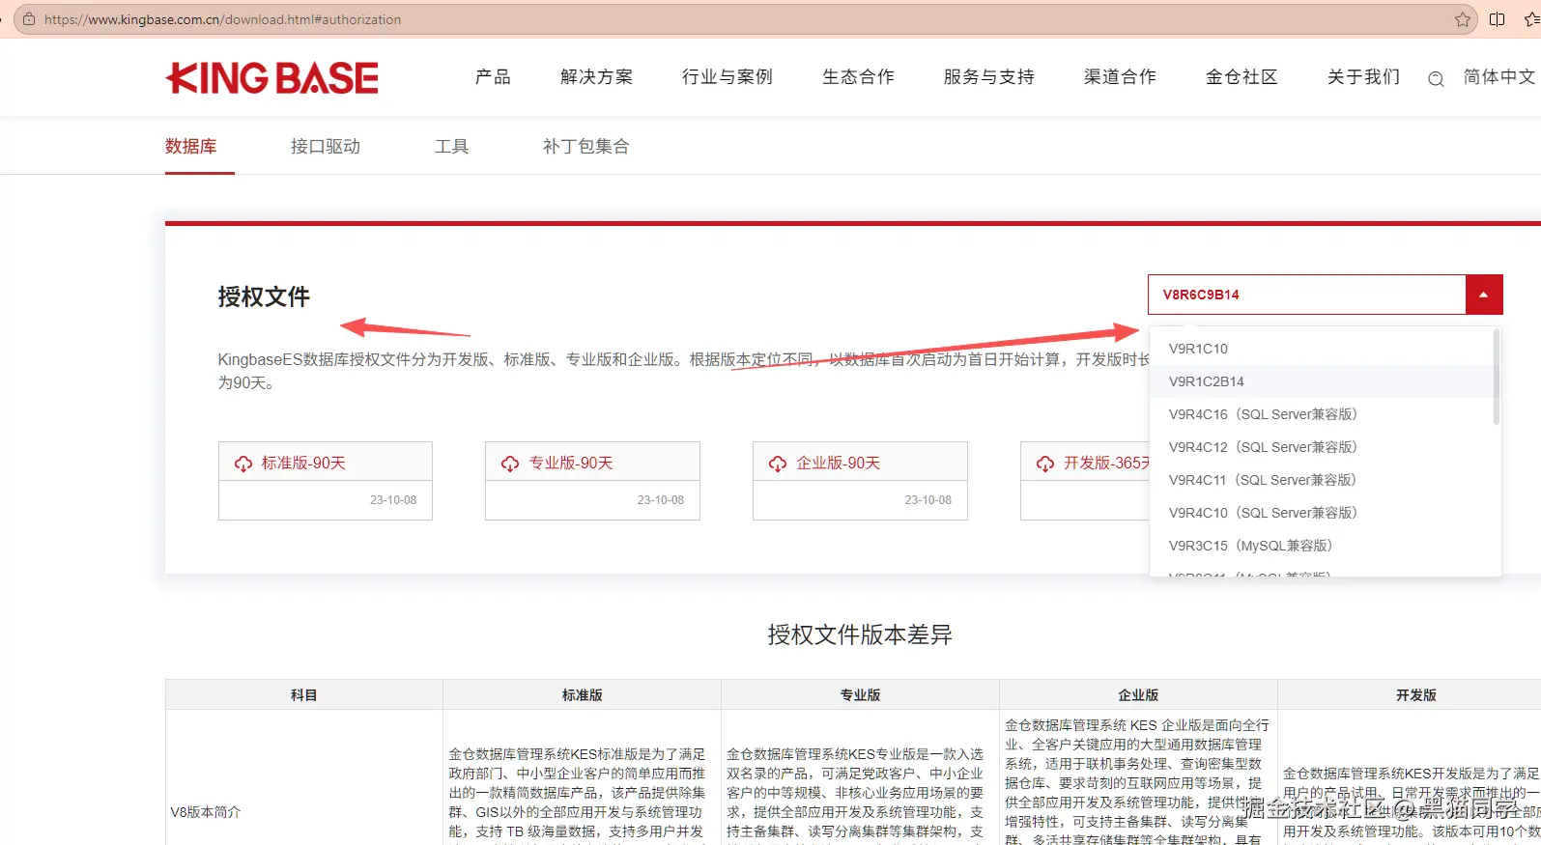
Task: Click 23-10-08 date under 标准版-90天
Action: (393, 500)
